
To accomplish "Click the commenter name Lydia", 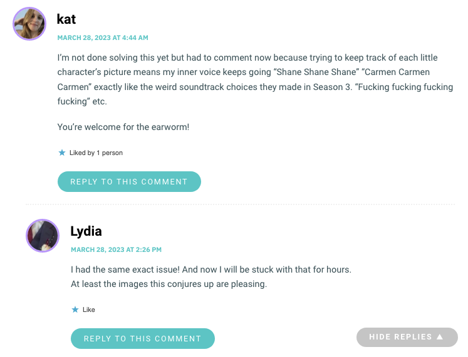I will [x=86, y=231].
